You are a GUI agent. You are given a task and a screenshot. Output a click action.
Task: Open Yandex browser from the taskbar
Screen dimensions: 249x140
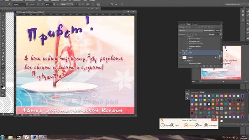point(26,137)
